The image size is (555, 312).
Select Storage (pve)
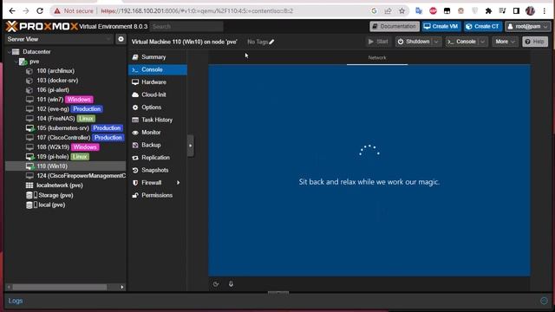click(x=55, y=195)
